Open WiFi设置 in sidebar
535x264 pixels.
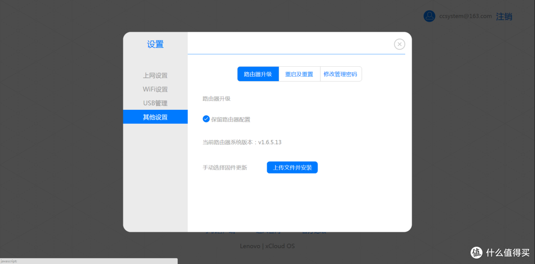pyautogui.click(x=155, y=89)
